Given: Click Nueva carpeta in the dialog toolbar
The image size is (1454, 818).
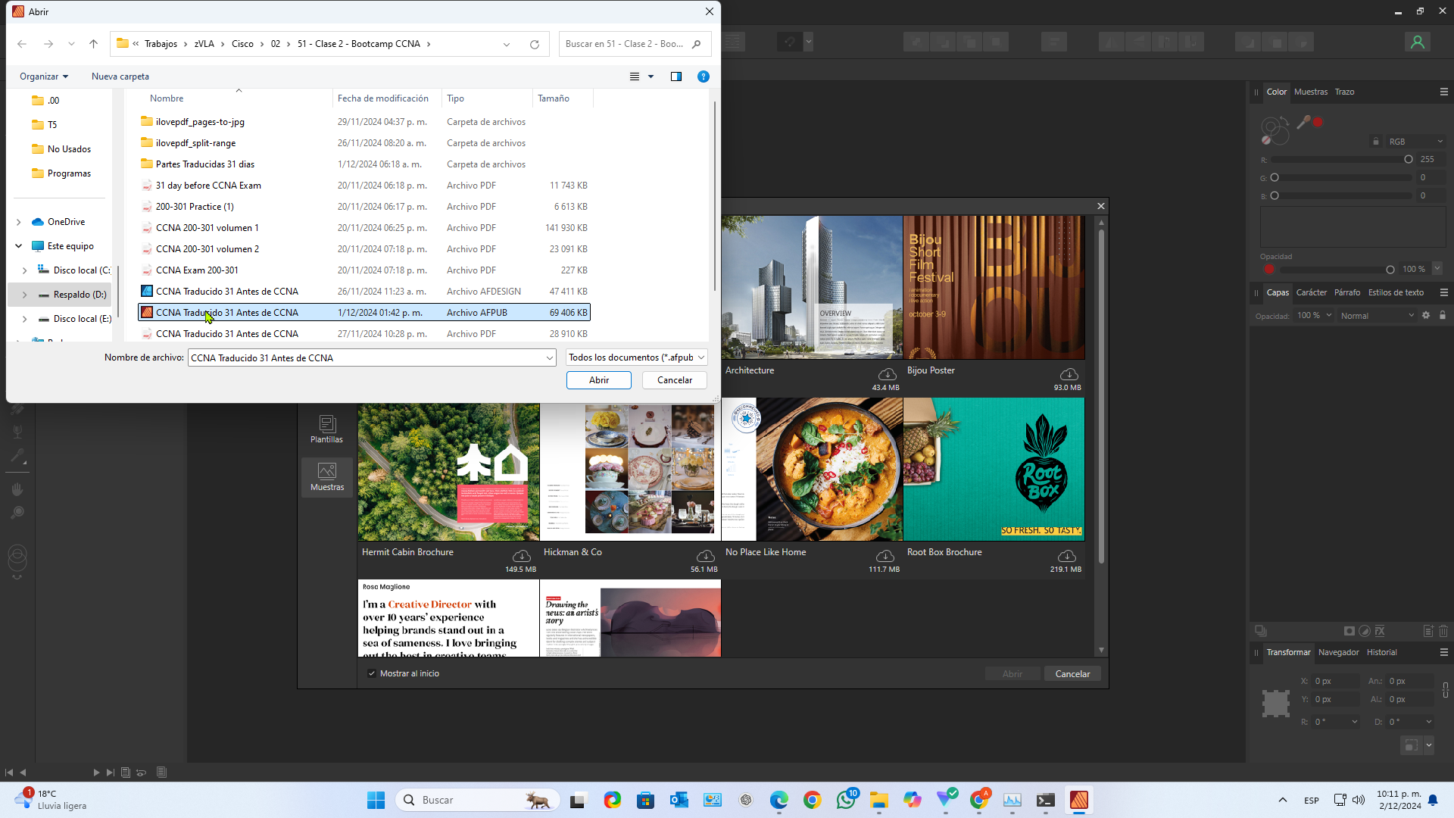Looking at the screenshot, I should click(x=120, y=76).
